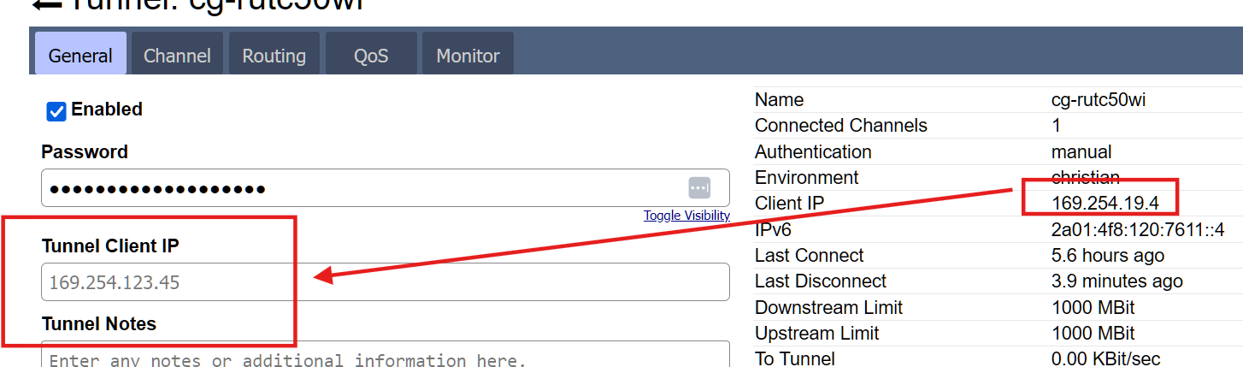Click the Name value cg-rutc50wi

[1098, 100]
